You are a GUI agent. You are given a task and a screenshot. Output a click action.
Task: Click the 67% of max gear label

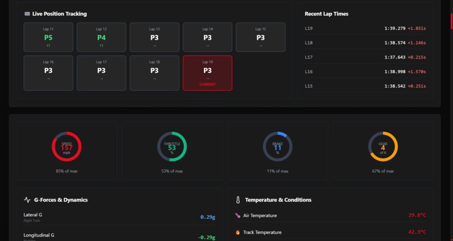point(383,171)
